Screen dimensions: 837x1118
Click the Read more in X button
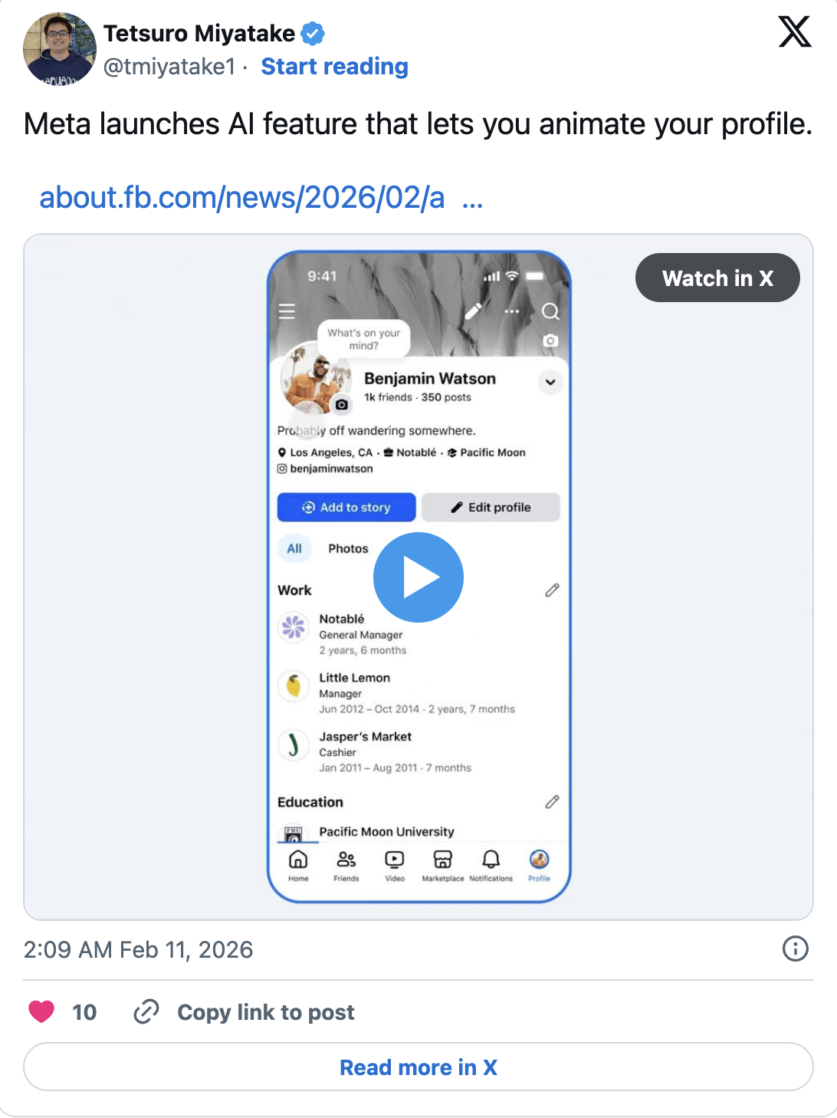(x=419, y=1067)
